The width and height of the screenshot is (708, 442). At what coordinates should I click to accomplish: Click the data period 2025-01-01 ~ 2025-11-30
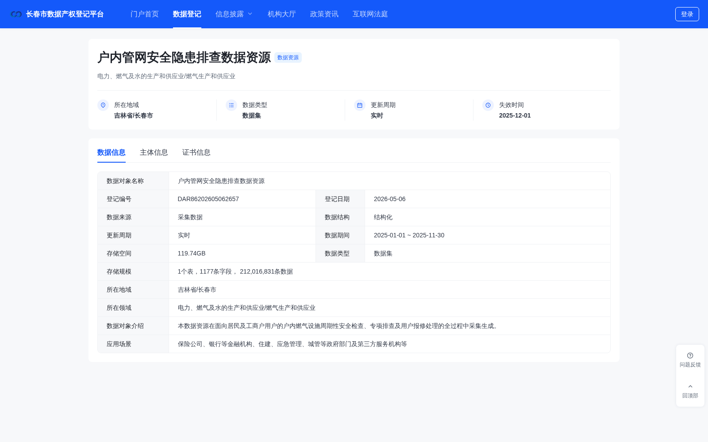(409, 236)
